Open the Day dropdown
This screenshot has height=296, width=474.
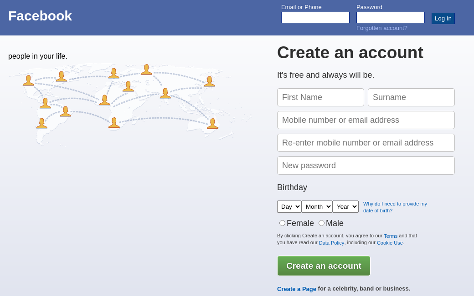coord(289,207)
